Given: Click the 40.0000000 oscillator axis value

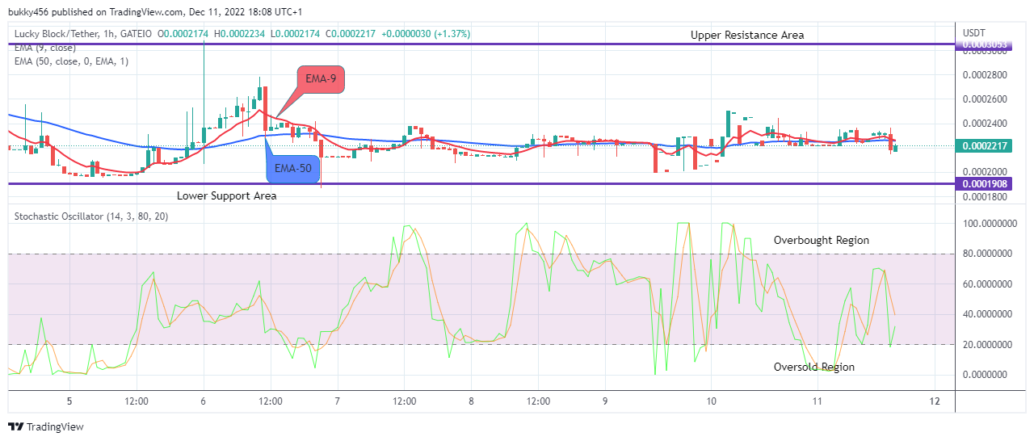Looking at the screenshot, I should coord(987,314).
